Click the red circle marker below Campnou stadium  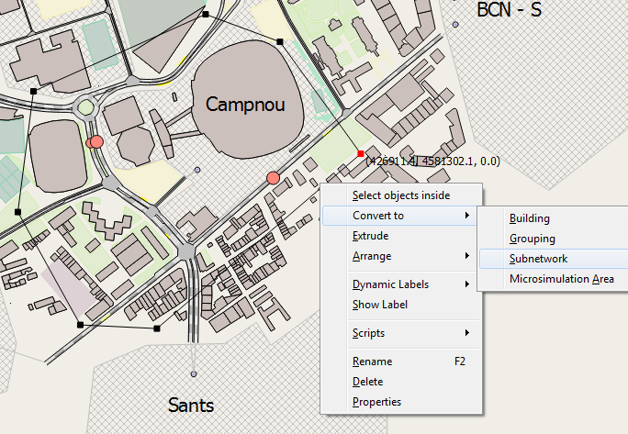coord(273,177)
